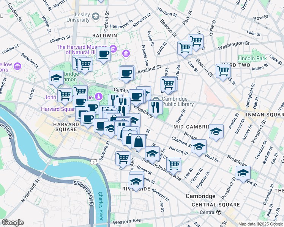Select The Harvard Museum of Natural History label

pyautogui.click(x=82, y=50)
